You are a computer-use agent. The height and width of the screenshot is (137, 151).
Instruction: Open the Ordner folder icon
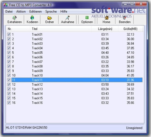click(50, 18)
